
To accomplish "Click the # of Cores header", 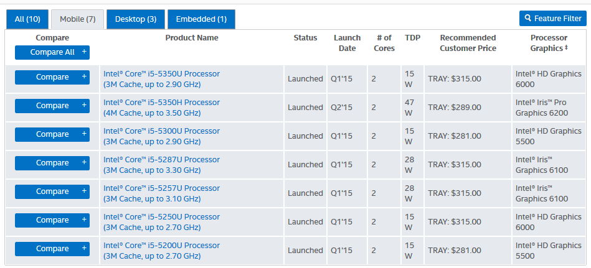I will 384,43.
